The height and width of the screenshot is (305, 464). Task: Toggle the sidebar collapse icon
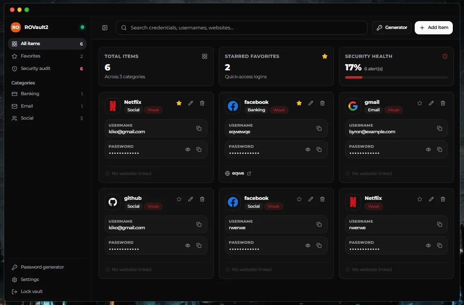(x=105, y=27)
